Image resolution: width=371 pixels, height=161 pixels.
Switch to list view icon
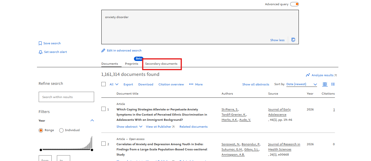pos(333,84)
